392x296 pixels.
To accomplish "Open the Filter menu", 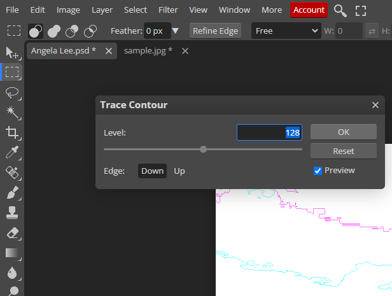I will (168, 10).
